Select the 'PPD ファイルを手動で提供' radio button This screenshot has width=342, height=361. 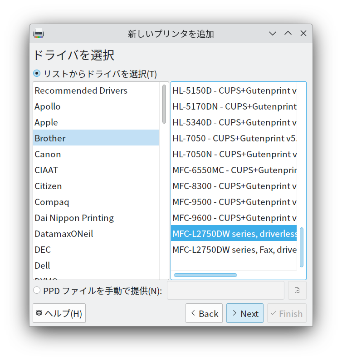pos(37,291)
